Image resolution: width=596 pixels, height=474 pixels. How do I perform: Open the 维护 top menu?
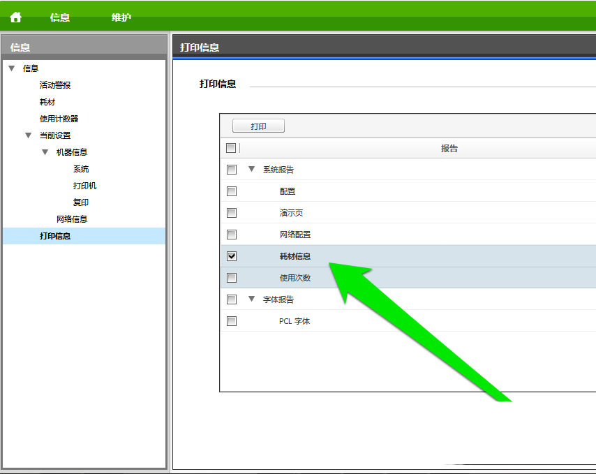pos(121,17)
